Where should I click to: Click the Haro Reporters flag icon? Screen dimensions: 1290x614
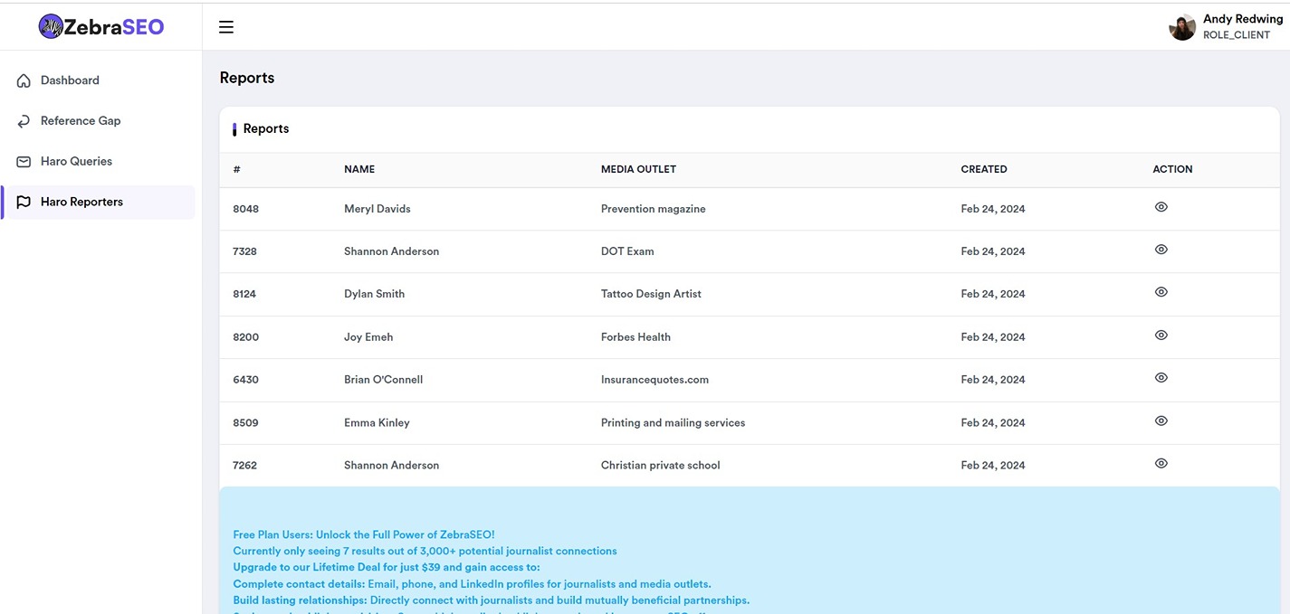click(23, 201)
